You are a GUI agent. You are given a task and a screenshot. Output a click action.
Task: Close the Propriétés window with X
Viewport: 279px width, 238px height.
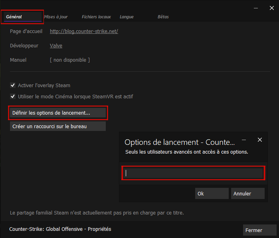tap(272, 8)
